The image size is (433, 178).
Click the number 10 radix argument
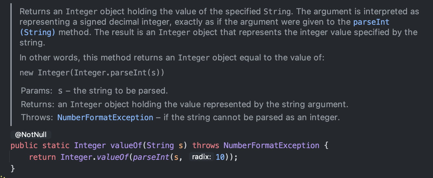click(x=220, y=157)
